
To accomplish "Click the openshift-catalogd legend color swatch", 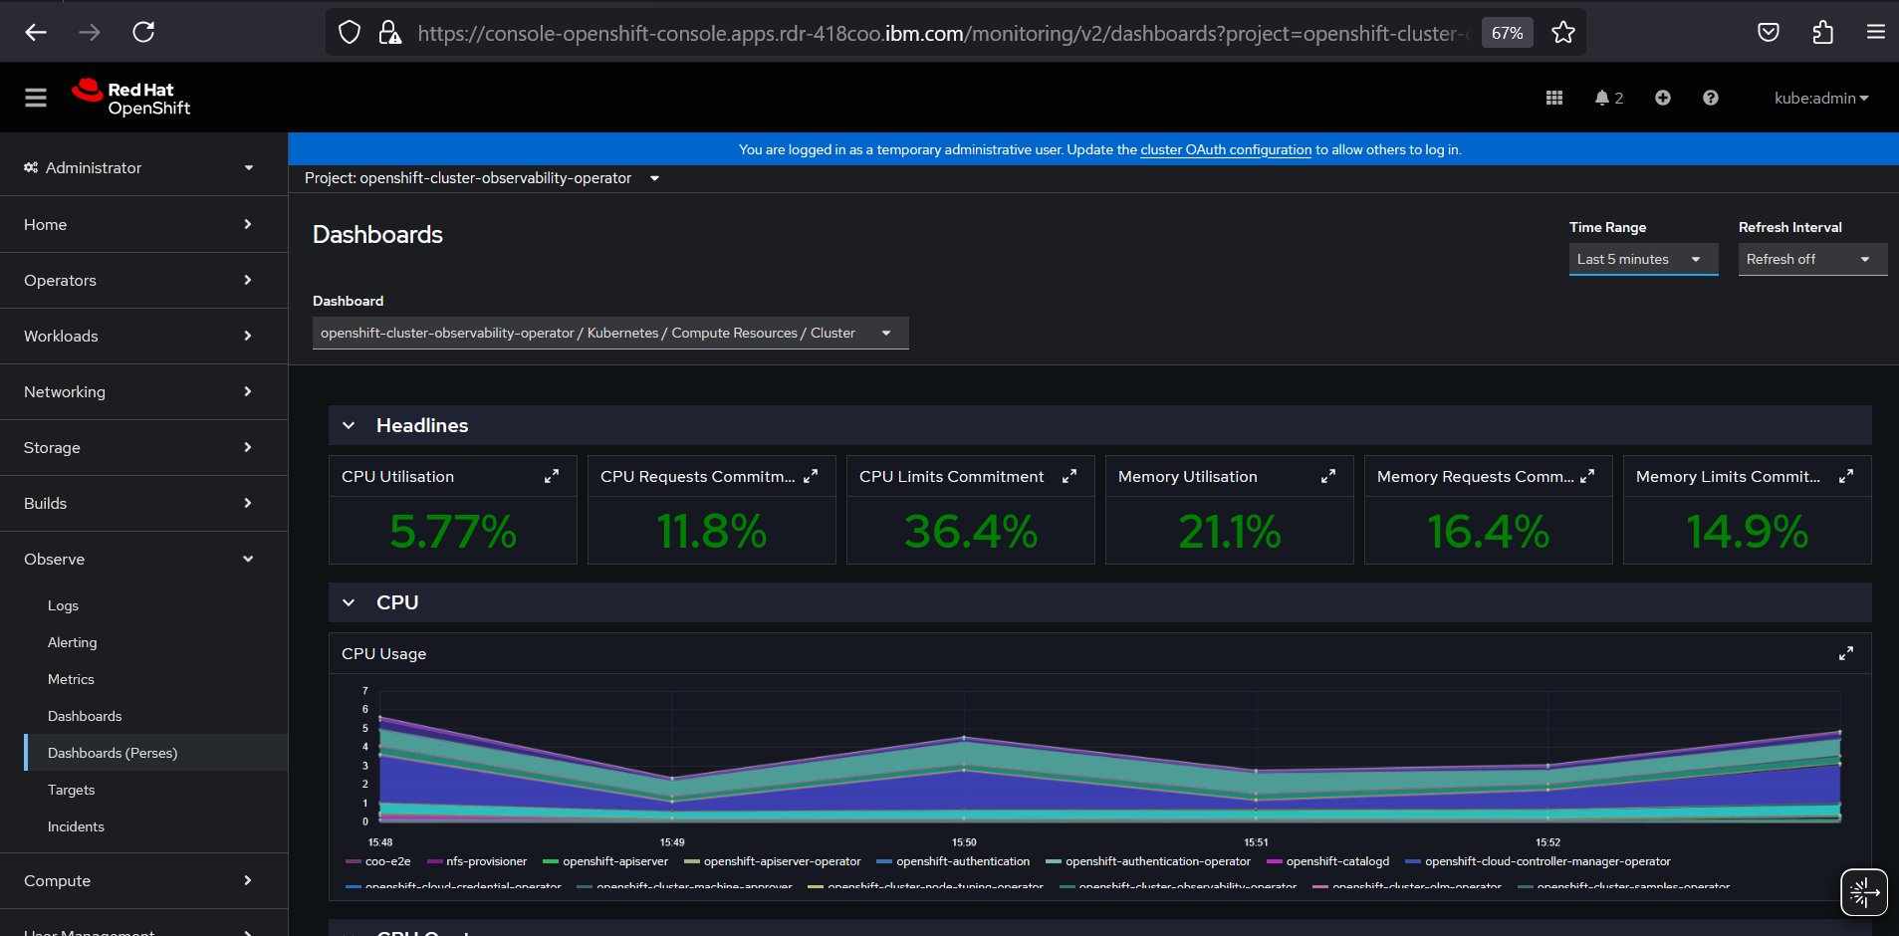I will (1274, 862).
